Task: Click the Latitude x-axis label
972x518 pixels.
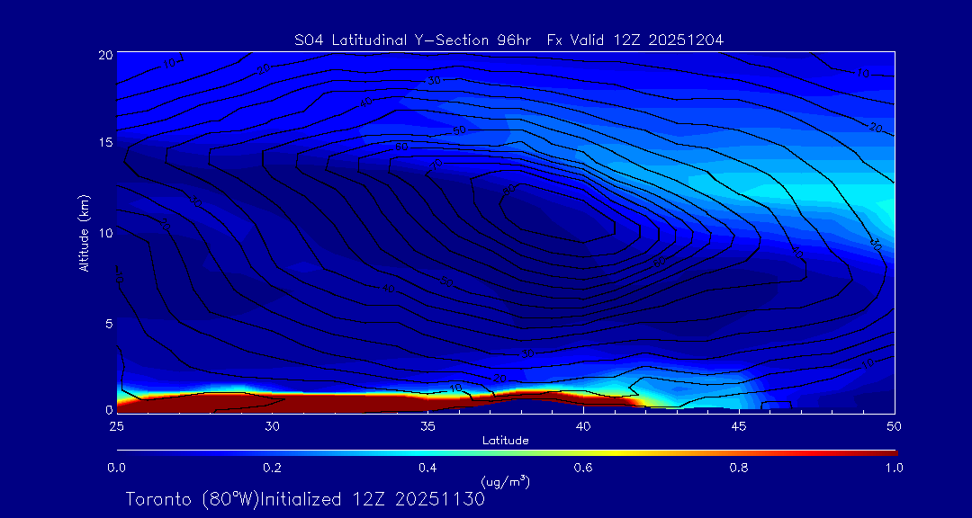Action: tap(505, 440)
